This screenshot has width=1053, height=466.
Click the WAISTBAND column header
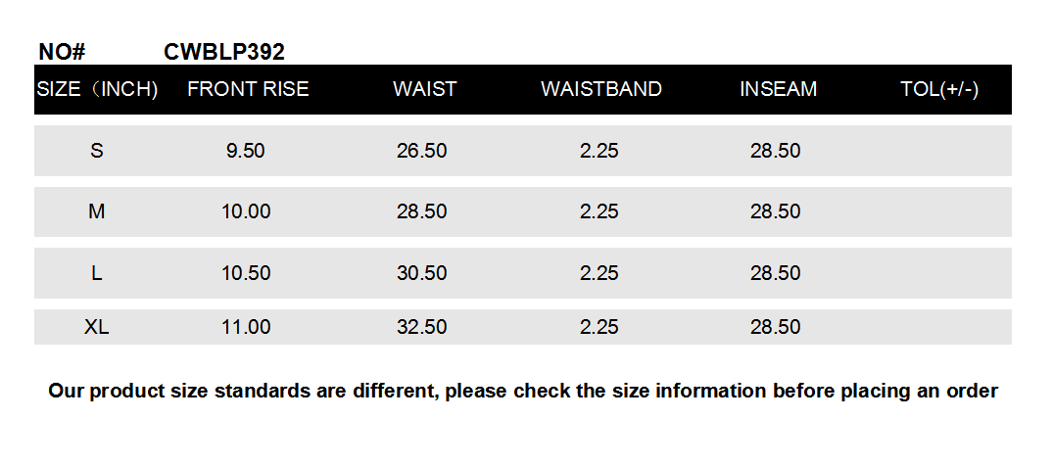600,89
